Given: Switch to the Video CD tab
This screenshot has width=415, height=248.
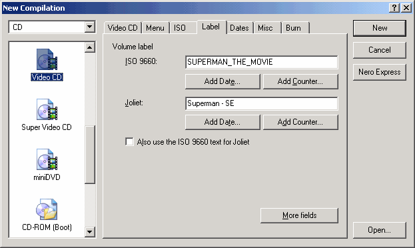Looking at the screenshot, I should [123, 28].
